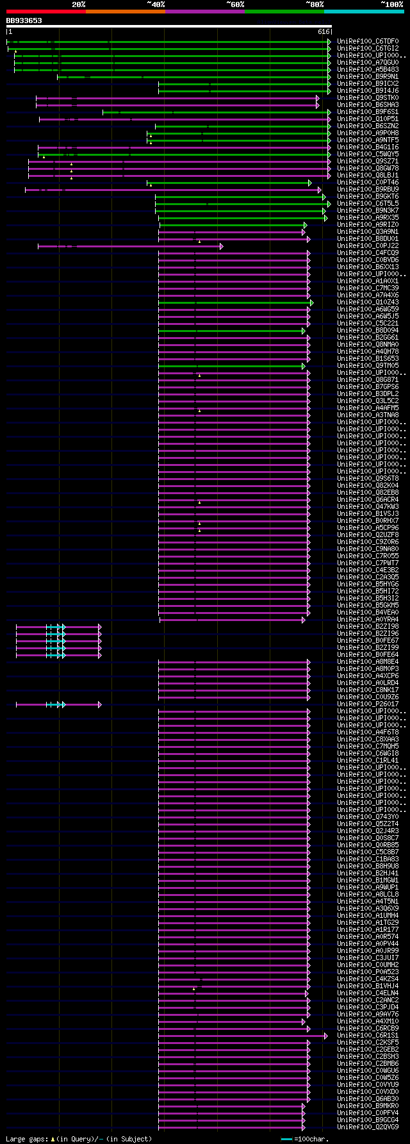The width and height of the screenshot is (410, 1144).
Task: Select UniRef100_A4F6T8 hit
Action: tap(368, 733)
